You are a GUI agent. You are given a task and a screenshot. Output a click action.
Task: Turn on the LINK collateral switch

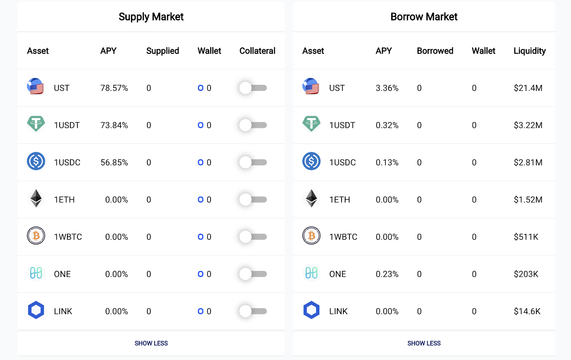[x=253, y=312]
